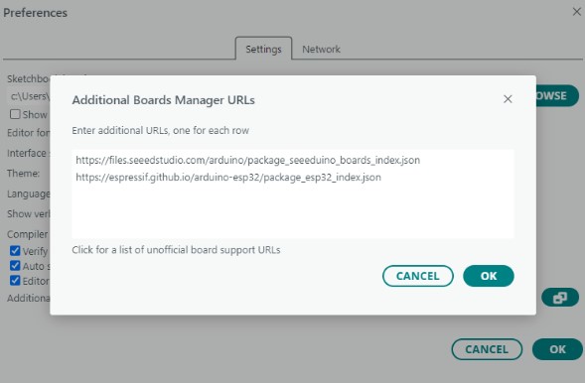Image resolution: width=585 pixels, height=383 pixels.
Task: Open the additional URLs editor icon button
Action: tap(560, 298)
